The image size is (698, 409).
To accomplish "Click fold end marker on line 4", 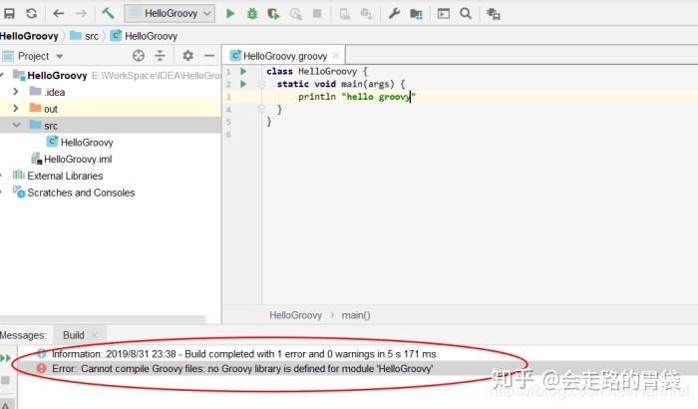I will [x=261, y=109].
